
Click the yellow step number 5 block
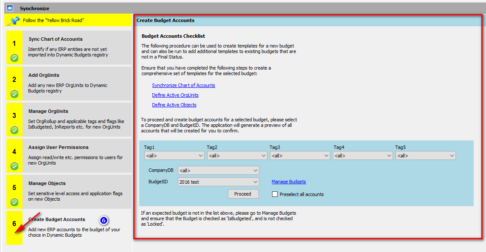(x=14, y=192)
